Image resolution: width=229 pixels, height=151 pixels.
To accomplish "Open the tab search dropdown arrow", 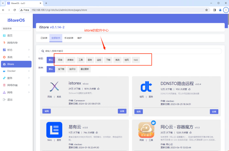I will (x=3, y=3).
